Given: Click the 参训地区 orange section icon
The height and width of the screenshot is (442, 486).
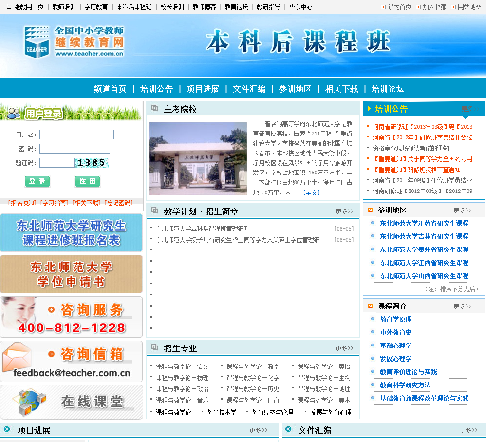Looking at the screenshot, I should [x=370, y=210].
